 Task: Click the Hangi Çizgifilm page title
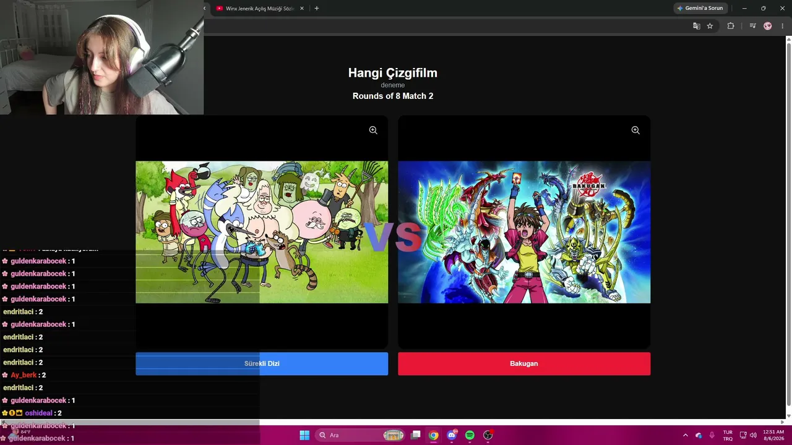pos(393,73)
